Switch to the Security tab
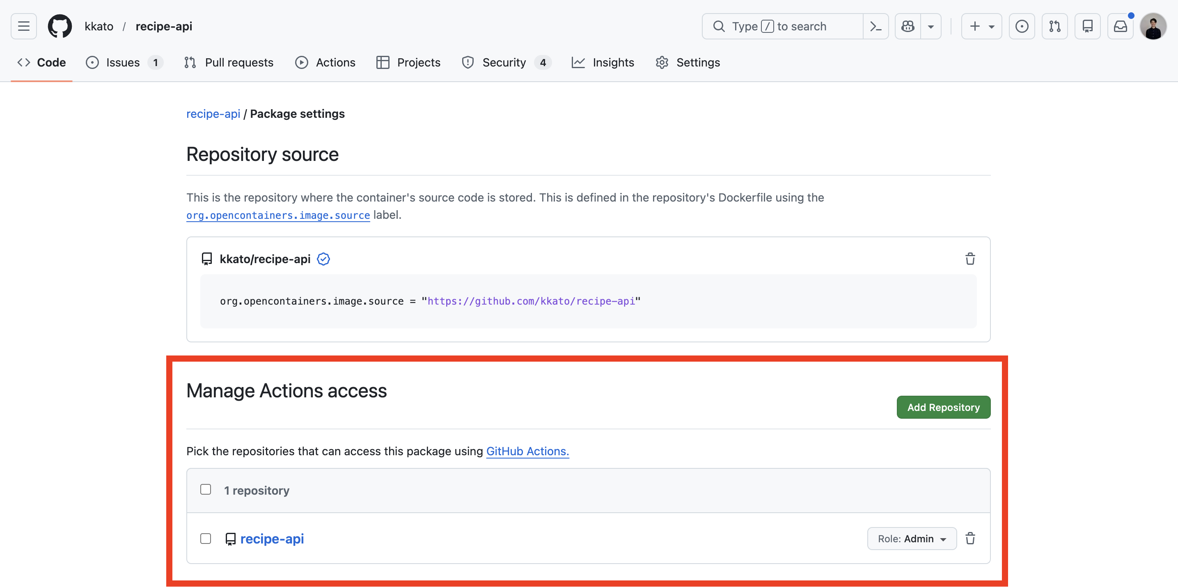Viewport: 1178px width, 587px height. point(504,63)
